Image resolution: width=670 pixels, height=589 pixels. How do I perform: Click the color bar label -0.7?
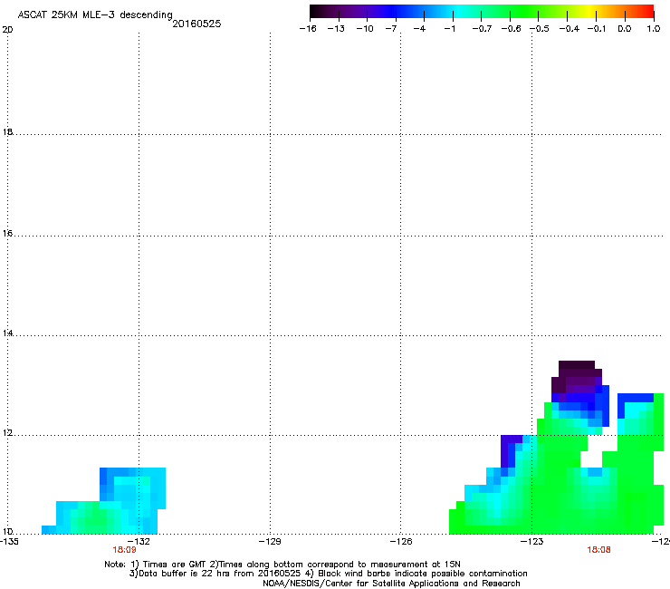tap(482, 29)
